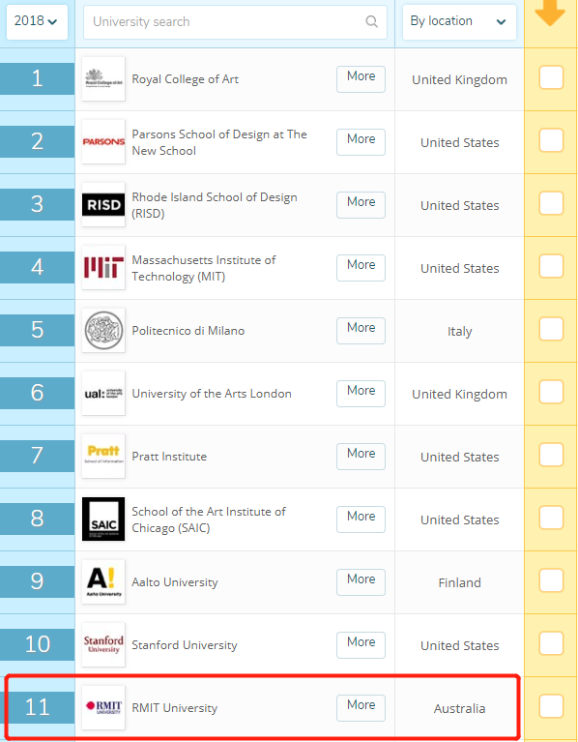This screenshot has height=742, width=578.
Task: Click the search magnifier icon
Action: [371, 22]
